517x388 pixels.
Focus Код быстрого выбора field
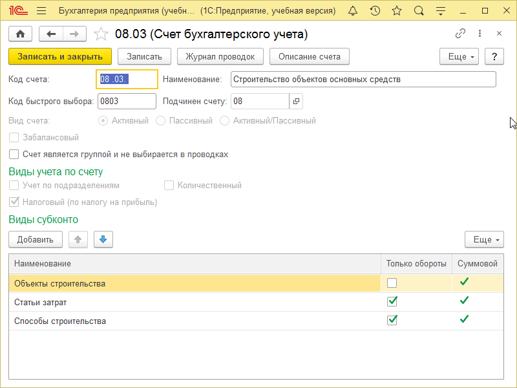tap(127, 102)
